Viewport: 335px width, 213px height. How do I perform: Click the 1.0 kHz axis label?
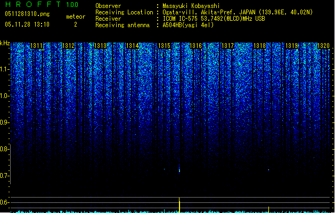point(4,96)
